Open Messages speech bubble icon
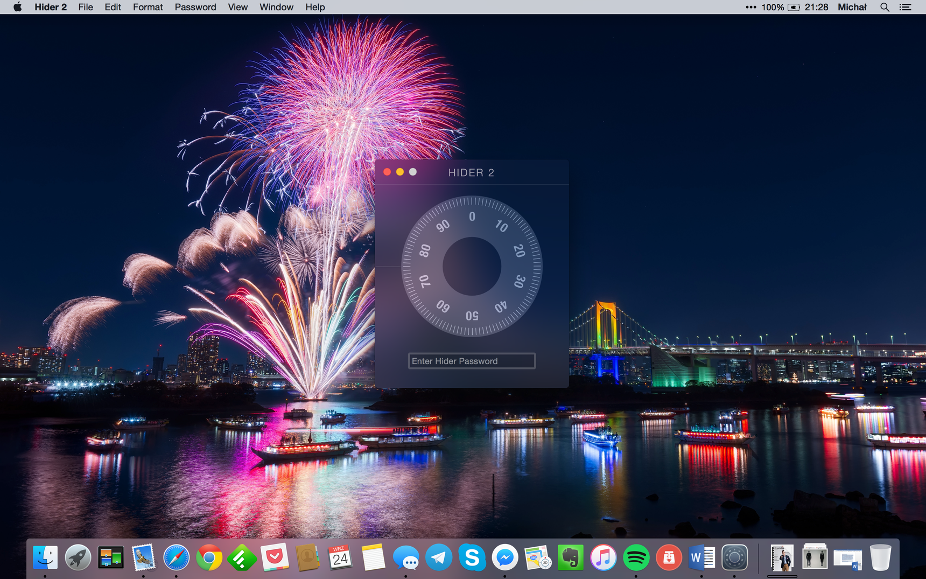Viewport: 926px width, 579px height. point(406,558)
